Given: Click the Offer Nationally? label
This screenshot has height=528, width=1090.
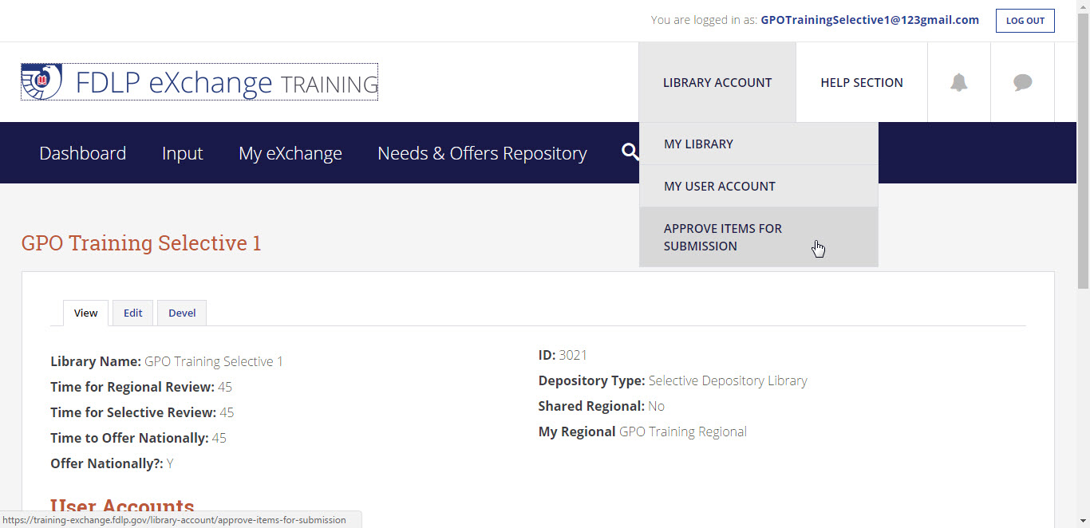Looking at the screenshot, I should tap(107, 463).
